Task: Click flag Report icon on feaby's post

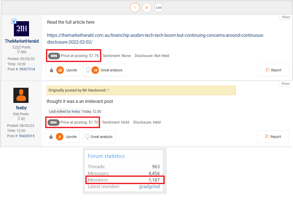Action: (x=267, y=137)
